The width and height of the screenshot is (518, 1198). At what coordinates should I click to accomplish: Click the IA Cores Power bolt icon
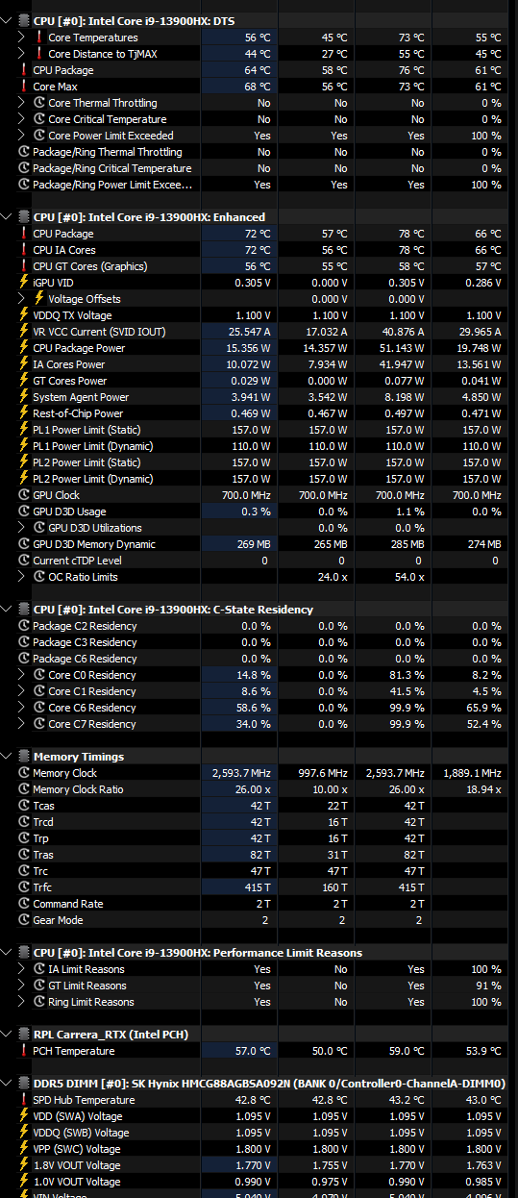click(24, 364)
